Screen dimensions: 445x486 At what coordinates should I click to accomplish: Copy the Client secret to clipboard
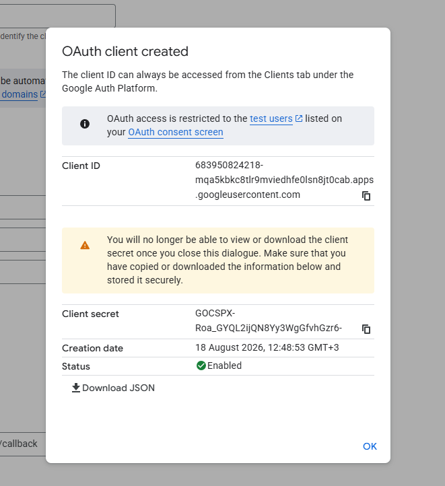point(366,329)
